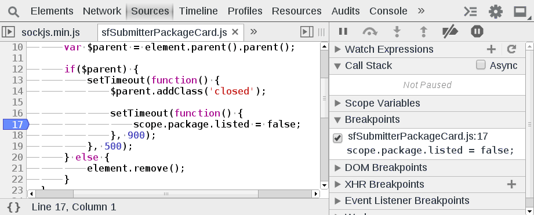The image size is (534, 215).
Task: Open the Resources tab
Action: [x=297, y=11]
